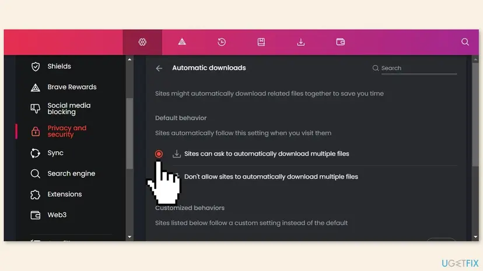Click main page scrollbar up arrow
Viewport: 483px width, 271px height.
coord(475,59)
